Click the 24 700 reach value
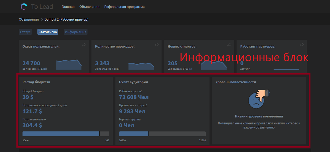Screen dimensions: 330x152 coord(31,64)
